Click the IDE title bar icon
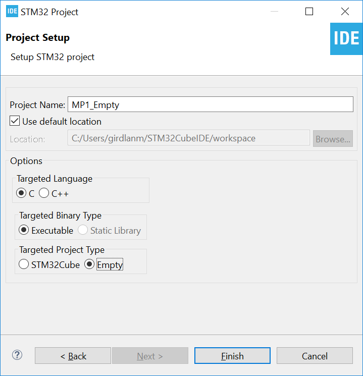 coord(12,11)
